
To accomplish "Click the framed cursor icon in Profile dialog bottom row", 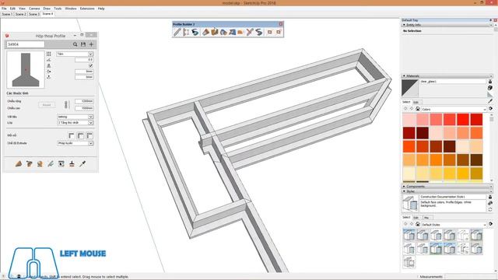I will [61, 164].
